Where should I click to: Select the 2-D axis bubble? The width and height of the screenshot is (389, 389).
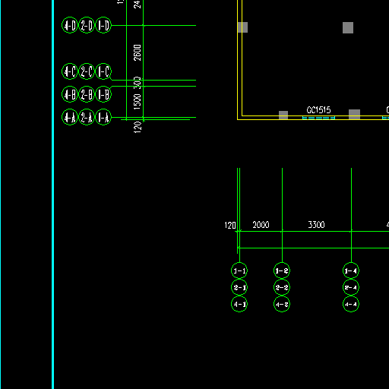point(87,25)
